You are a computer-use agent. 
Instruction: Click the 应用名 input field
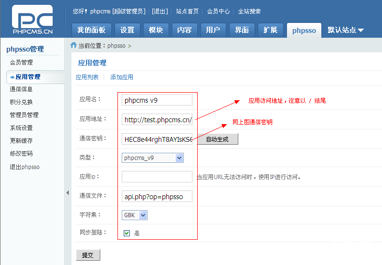point(157,100)
